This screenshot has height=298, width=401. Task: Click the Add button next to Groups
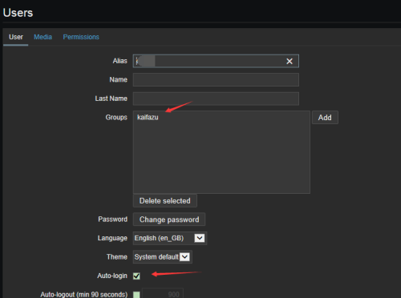(x=325, y=118)
